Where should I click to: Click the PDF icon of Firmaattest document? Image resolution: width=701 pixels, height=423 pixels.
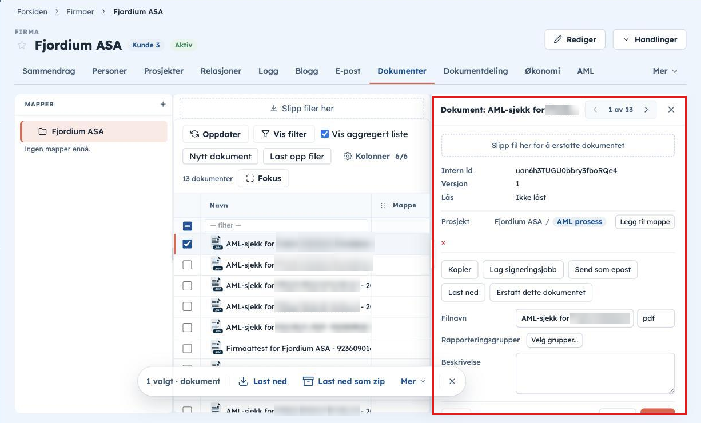217,348
